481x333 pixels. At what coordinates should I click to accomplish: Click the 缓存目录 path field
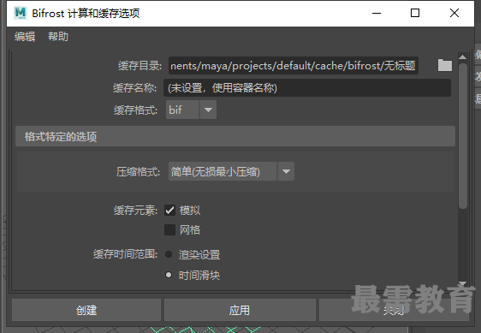[294, 65]
